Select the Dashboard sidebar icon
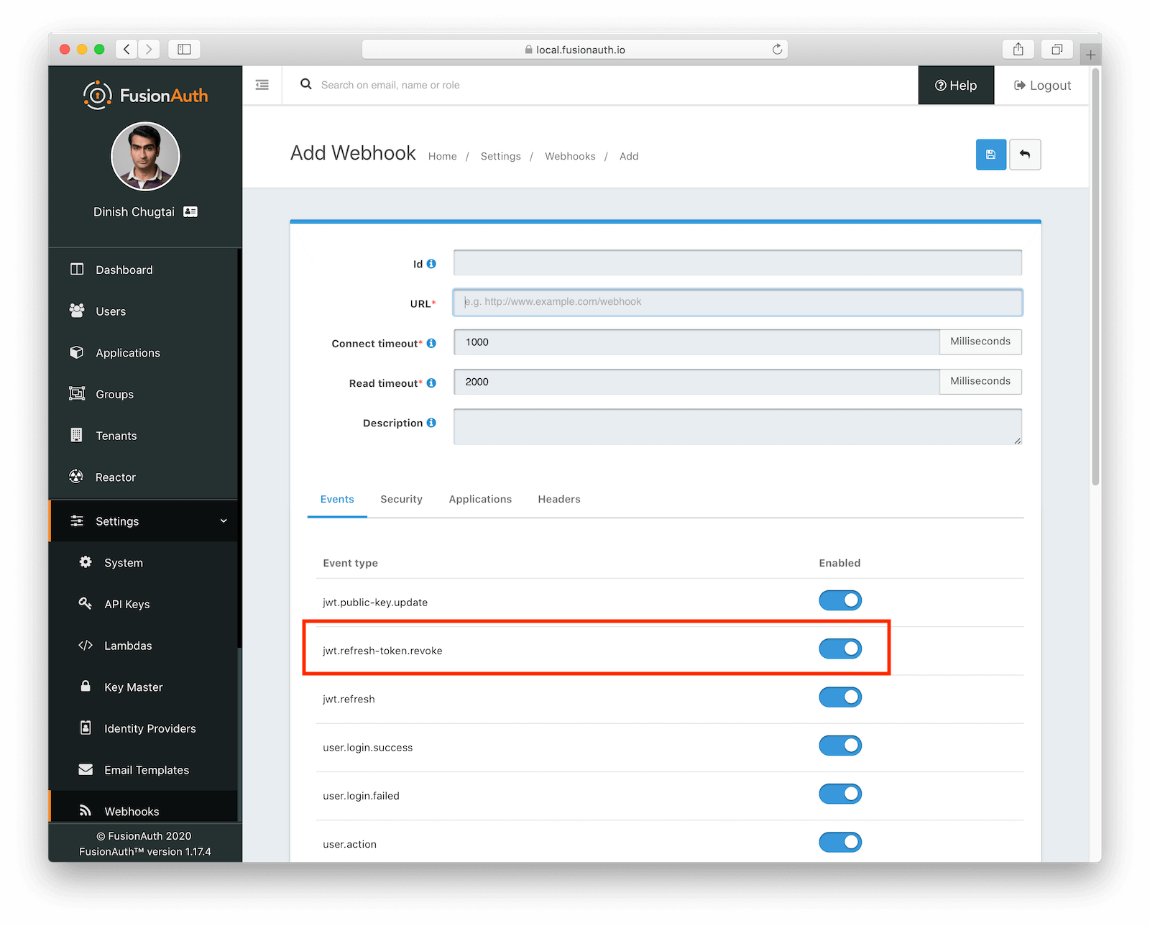This screenshot has height=926, width=1150. pyautogui.click(x=77, y=269)
